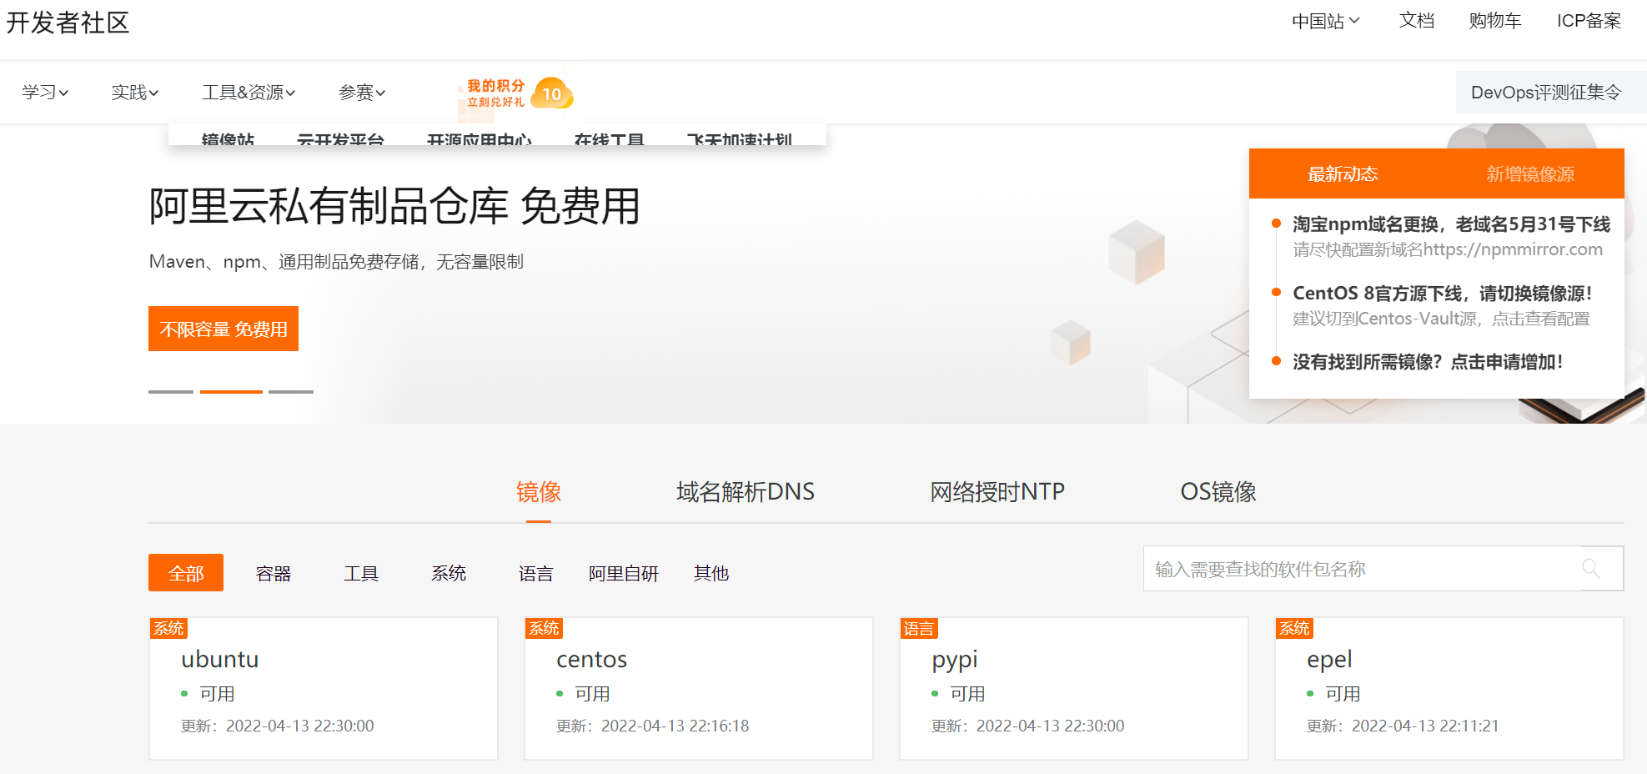
Task: Switch to the 新增镜像源 tab
Action: 1530,174
